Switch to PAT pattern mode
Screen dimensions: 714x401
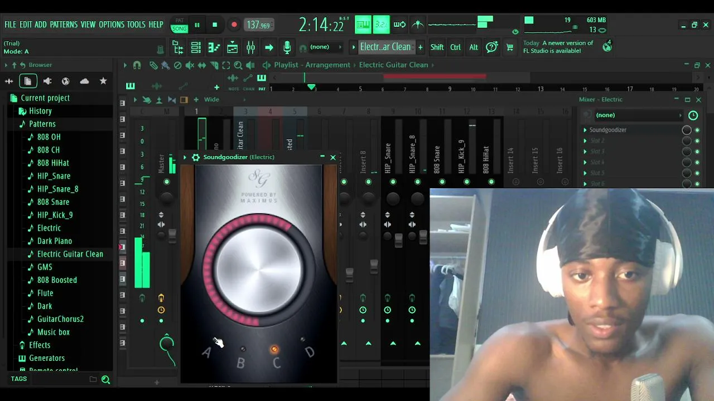click(x=180, y=21)
